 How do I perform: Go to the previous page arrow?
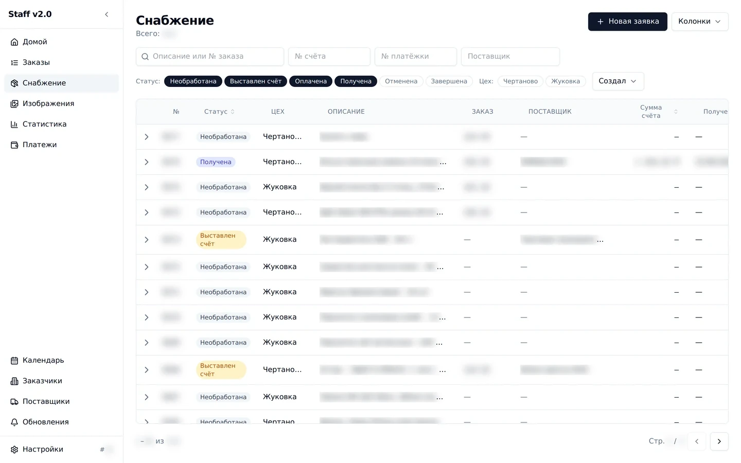pos(697,441)
